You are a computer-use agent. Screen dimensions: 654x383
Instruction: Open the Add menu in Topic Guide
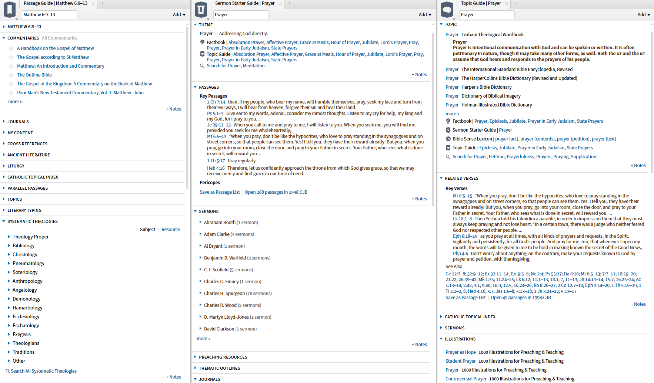(644, 15)
